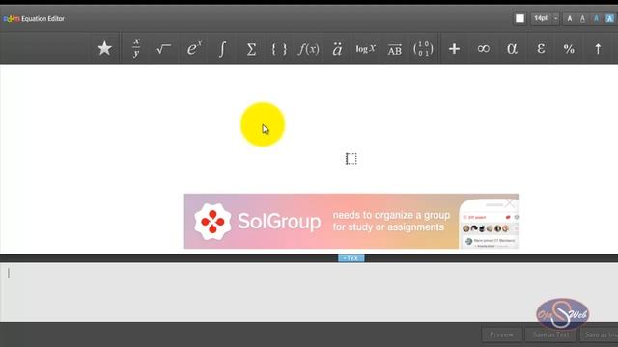Image resolution: width=618 pixels, height=347 pixels.
Task: Open the f(x) functions palette
Action: coord(309,49)
